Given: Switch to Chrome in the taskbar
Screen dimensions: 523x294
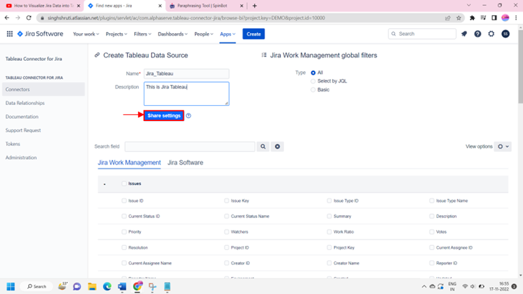Looking at the screenshot, I should pos(137,286).
